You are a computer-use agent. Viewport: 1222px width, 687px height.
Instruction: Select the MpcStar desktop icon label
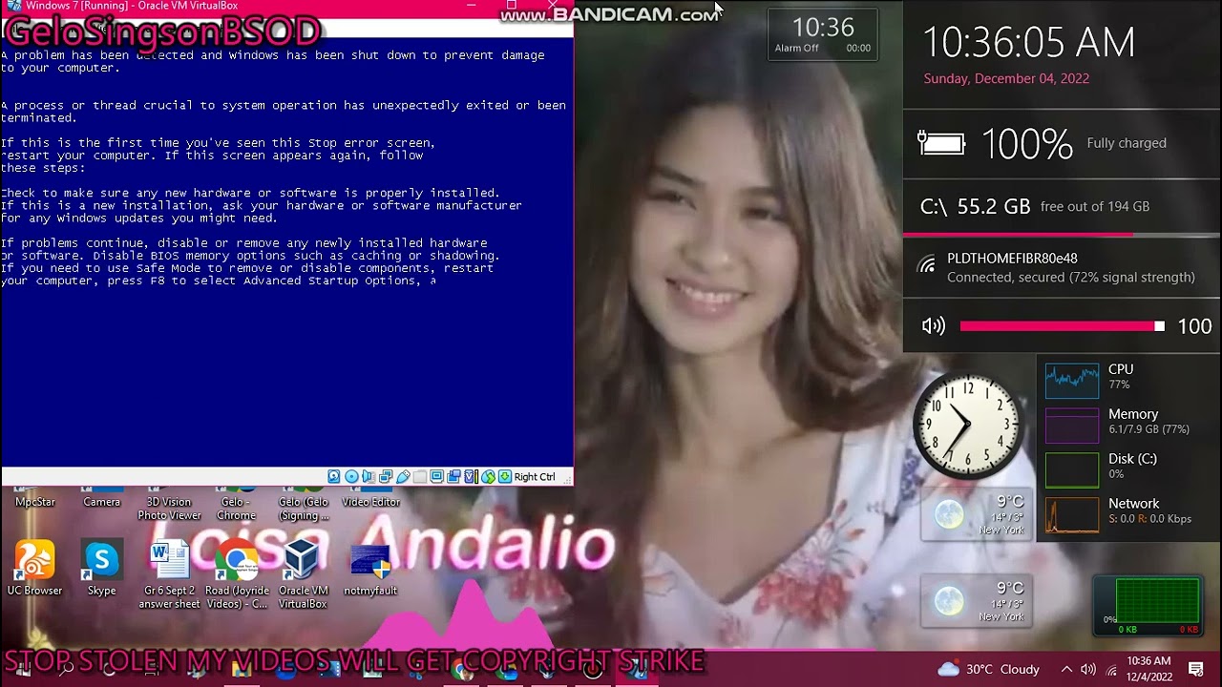point(35,502)
